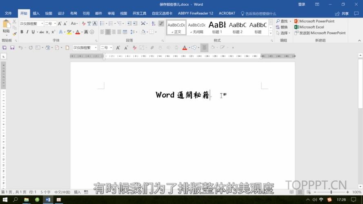
Task: Toggle Bold formatting
Action: pos(22,32)
